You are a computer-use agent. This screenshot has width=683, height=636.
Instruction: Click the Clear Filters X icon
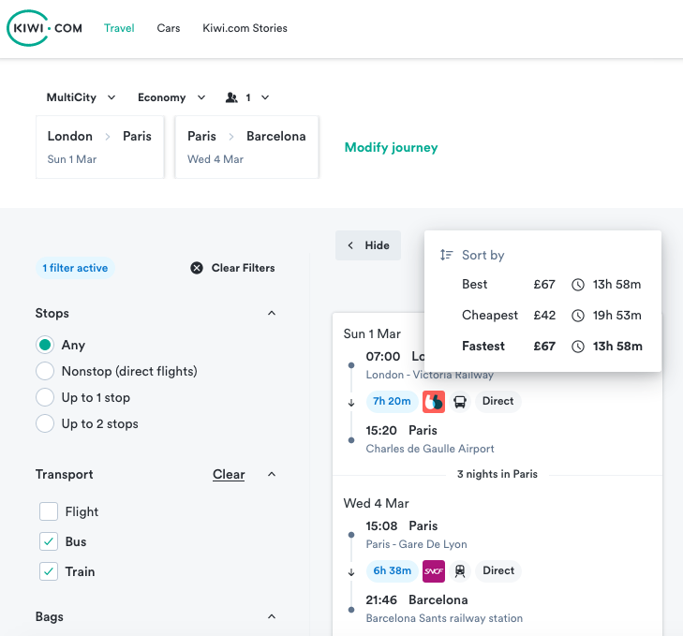tap(197, 268)
